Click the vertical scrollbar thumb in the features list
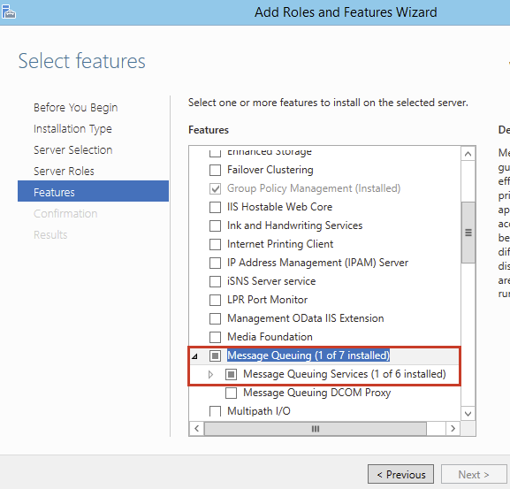The height and width of the screenshot is (489, 510). [x=468, y=233]
